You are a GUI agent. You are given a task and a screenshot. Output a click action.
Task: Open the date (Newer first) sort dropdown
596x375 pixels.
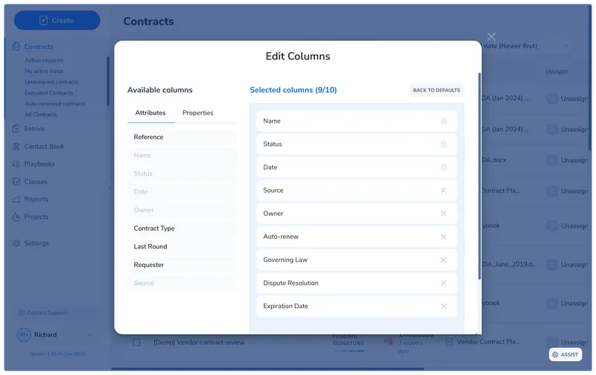pyautogui.click(x=527, y=46)
